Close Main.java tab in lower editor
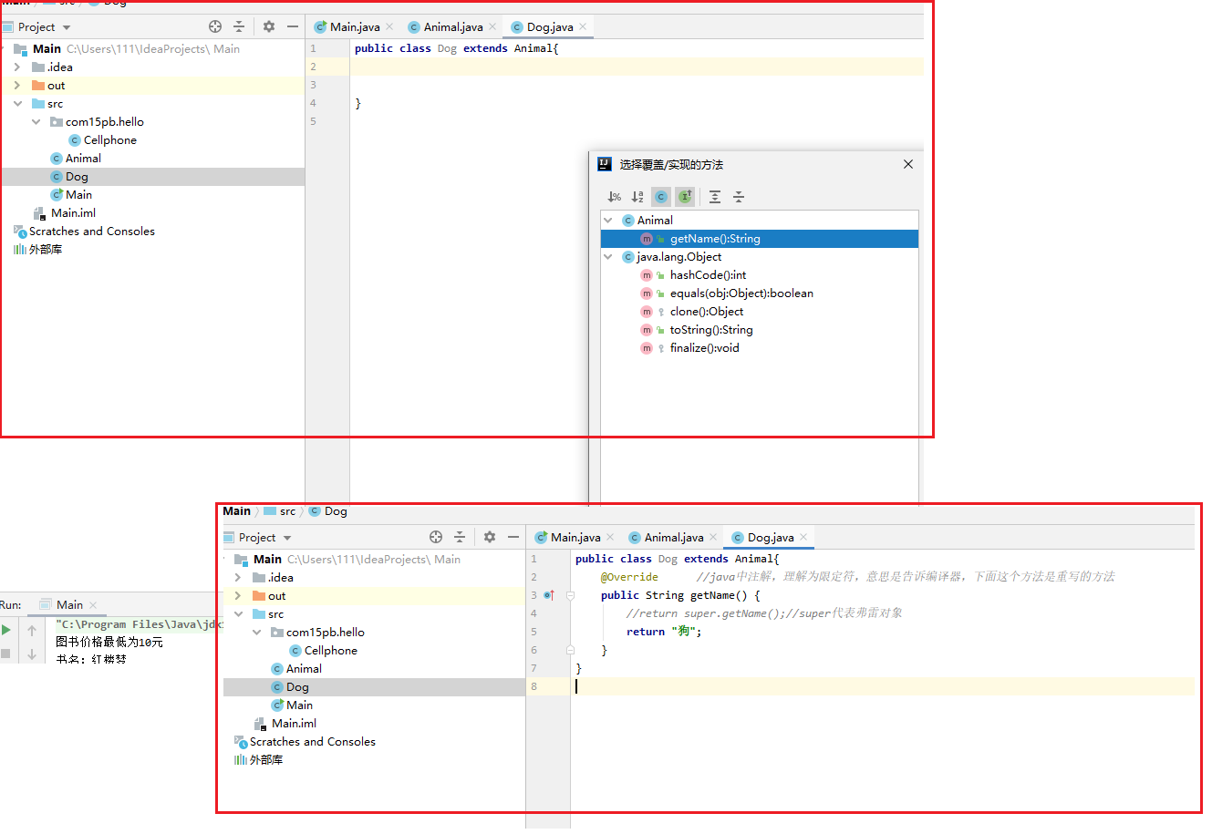The image size is (1212, 834). tap(610, 537)
